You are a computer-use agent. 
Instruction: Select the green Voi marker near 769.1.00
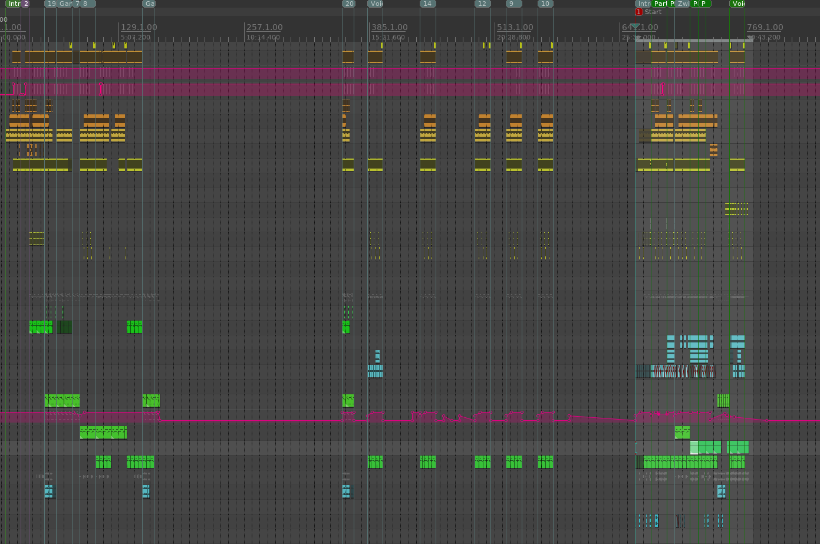coord(737,4)
